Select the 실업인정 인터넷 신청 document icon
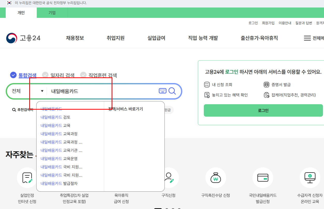Viewport: 324px width, 209px height. click(27, 178)
